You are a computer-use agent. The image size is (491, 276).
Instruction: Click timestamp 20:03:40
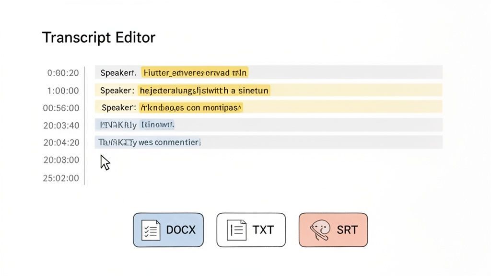tap(62, 125)
